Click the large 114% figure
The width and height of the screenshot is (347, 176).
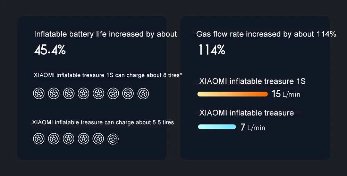[x=212, y=50]
